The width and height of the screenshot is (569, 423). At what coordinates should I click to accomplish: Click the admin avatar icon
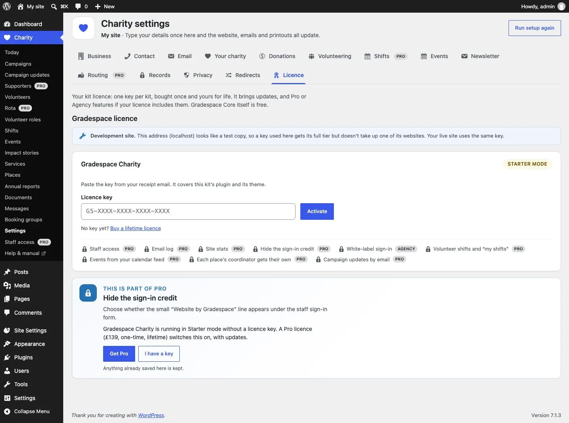561,6
